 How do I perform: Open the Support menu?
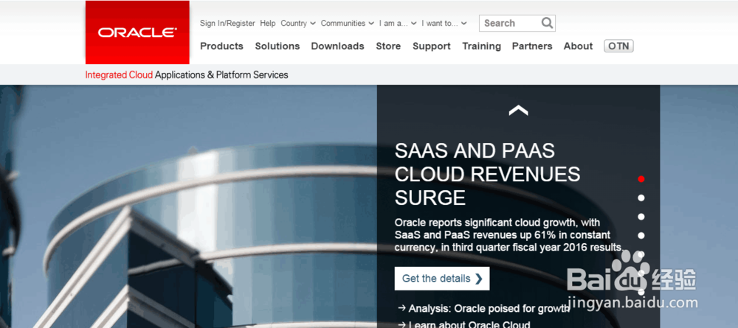pos(432,46)
